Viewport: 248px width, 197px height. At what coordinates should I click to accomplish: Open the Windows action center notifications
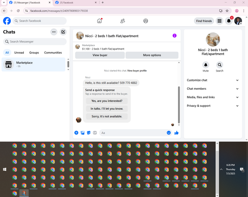242,169
